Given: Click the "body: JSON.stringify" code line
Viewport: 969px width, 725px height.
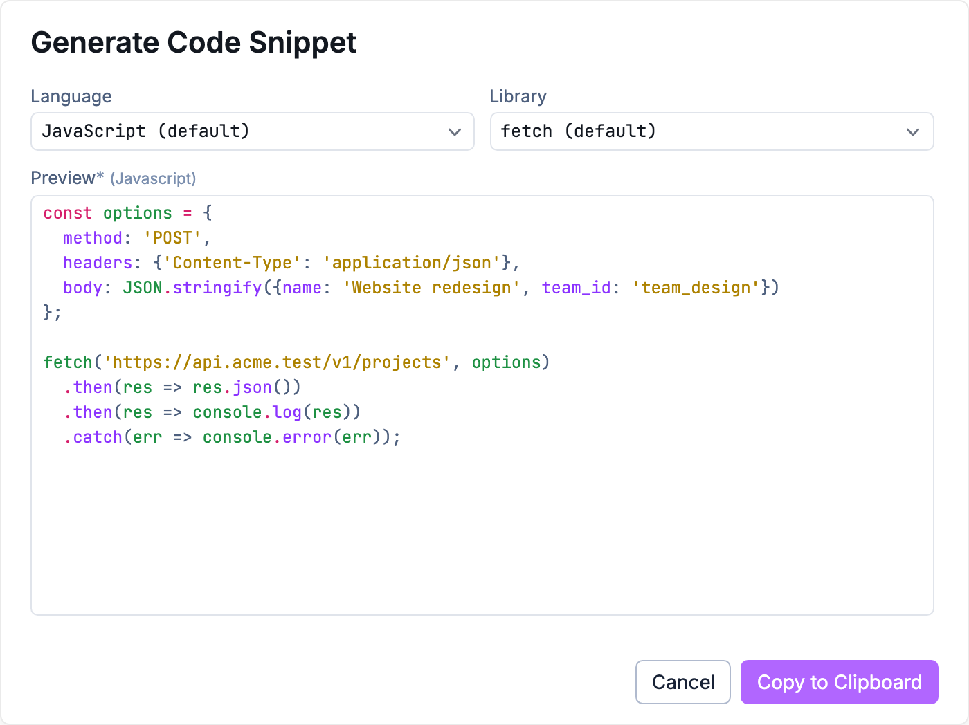Looking at the screenshot, I should pyautogui.click(x=422, y=288).
